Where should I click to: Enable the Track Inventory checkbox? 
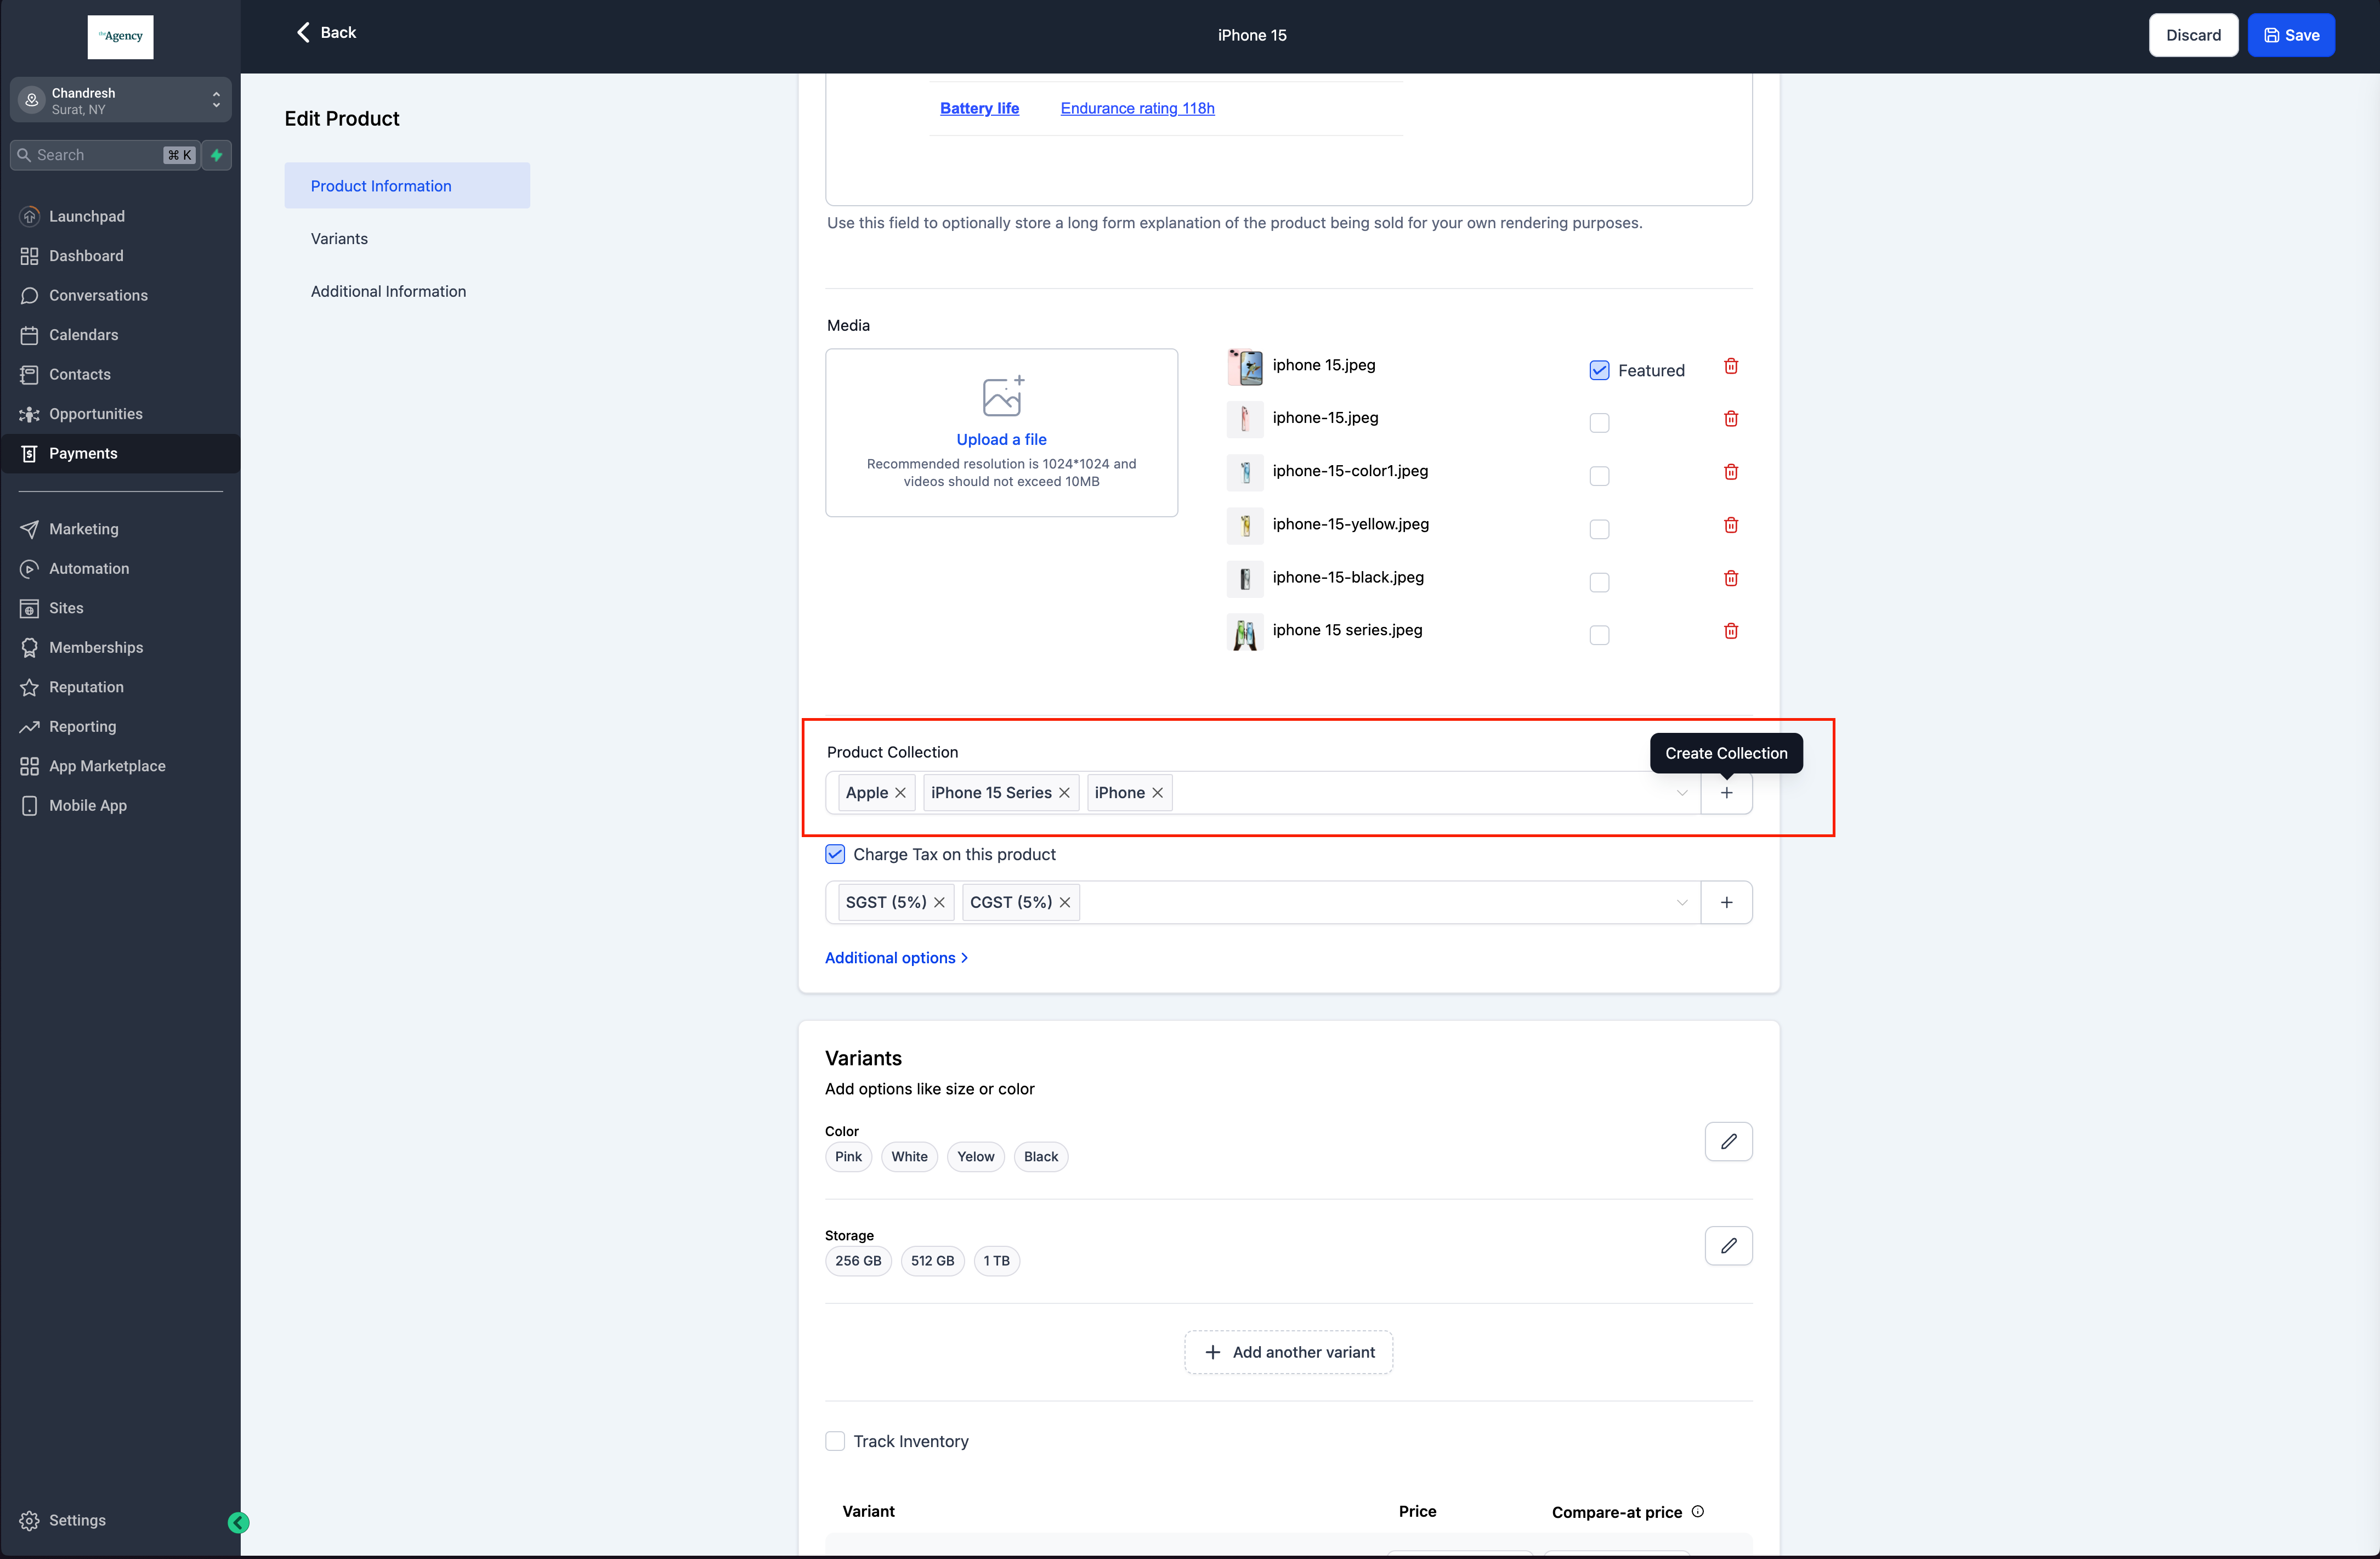coord(835,1441)
